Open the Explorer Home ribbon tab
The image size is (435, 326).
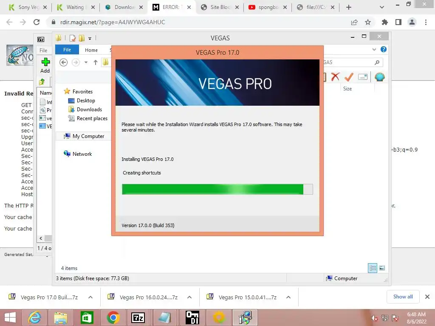click(91, 50)
